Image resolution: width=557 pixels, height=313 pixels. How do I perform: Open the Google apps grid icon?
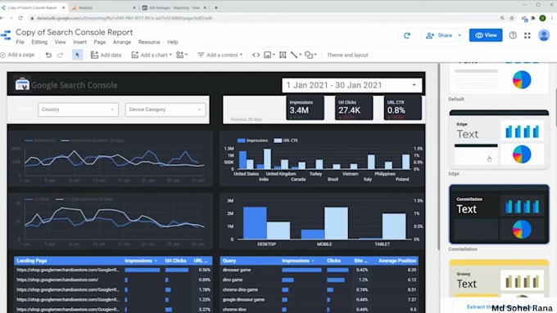coord(528,35)
